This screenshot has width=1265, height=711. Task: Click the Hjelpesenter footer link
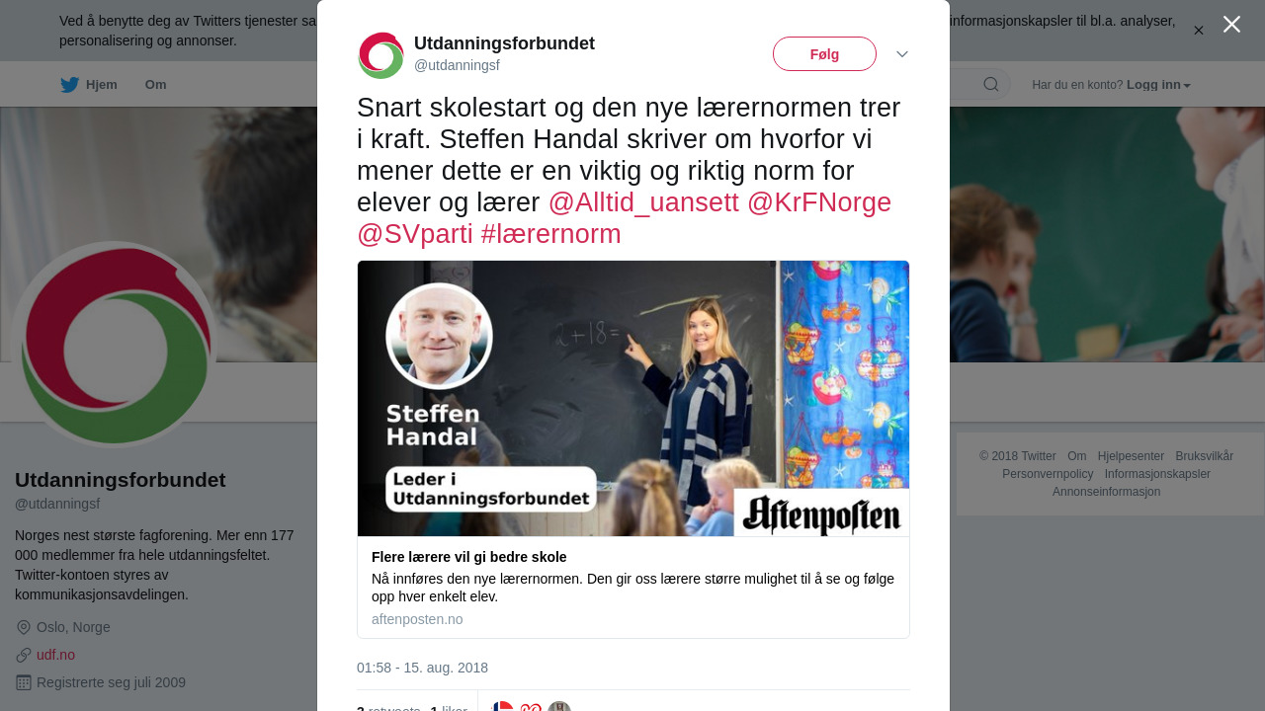tap(1131, 456)
